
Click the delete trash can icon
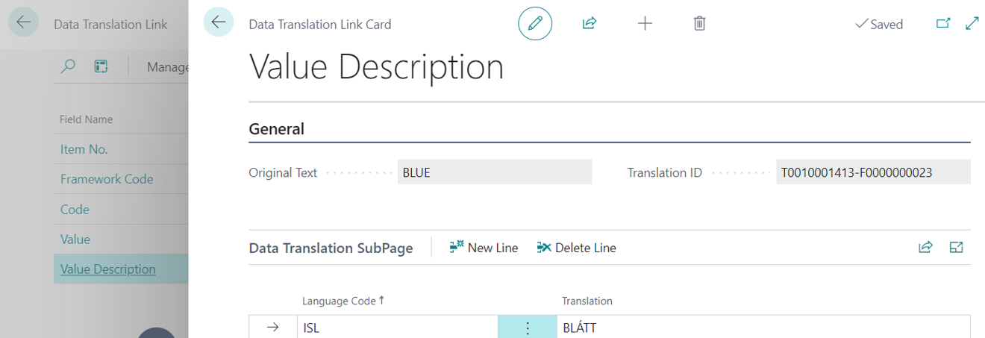coord(699,24)
